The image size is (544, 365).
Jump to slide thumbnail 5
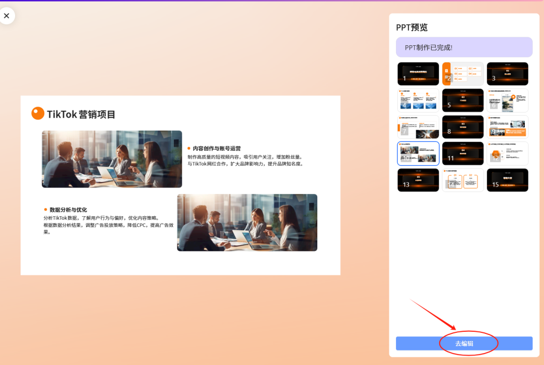tap(463, 101)
